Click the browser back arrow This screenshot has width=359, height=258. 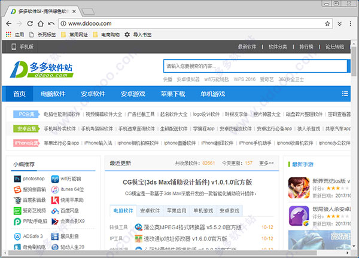pyautogui.click(x=9, y=23)
